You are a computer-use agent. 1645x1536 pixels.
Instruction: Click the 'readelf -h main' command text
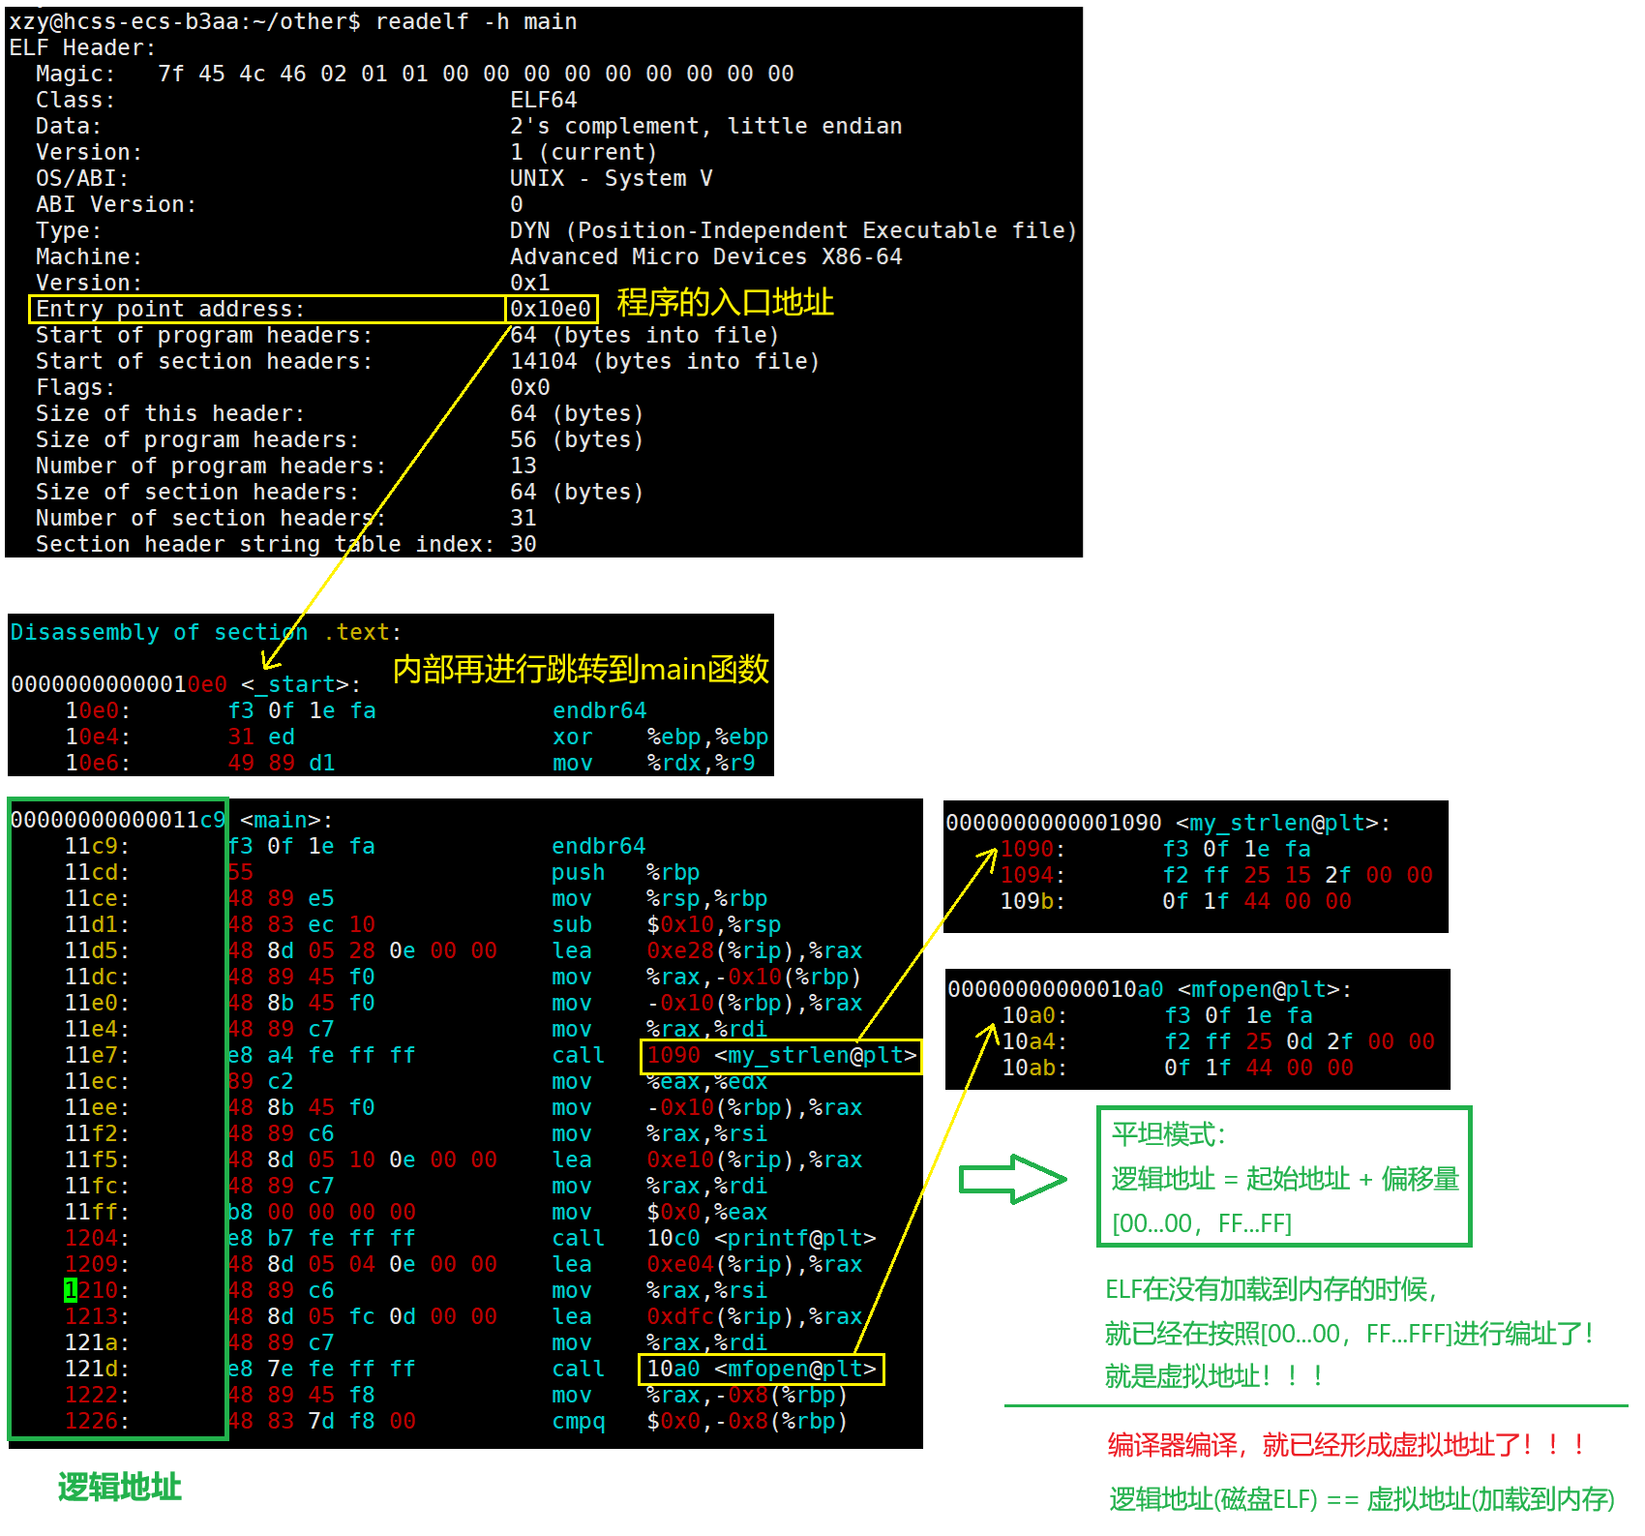476,21
